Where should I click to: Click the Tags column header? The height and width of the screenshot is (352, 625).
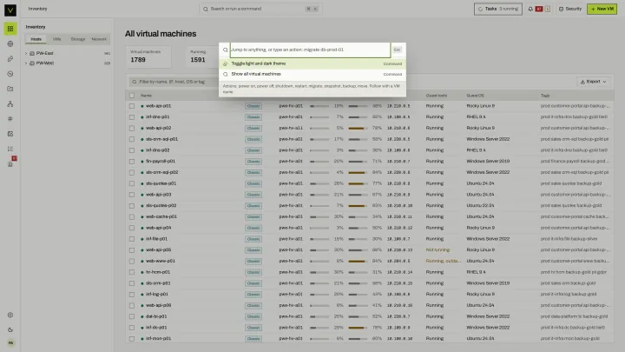click(545, 96)
